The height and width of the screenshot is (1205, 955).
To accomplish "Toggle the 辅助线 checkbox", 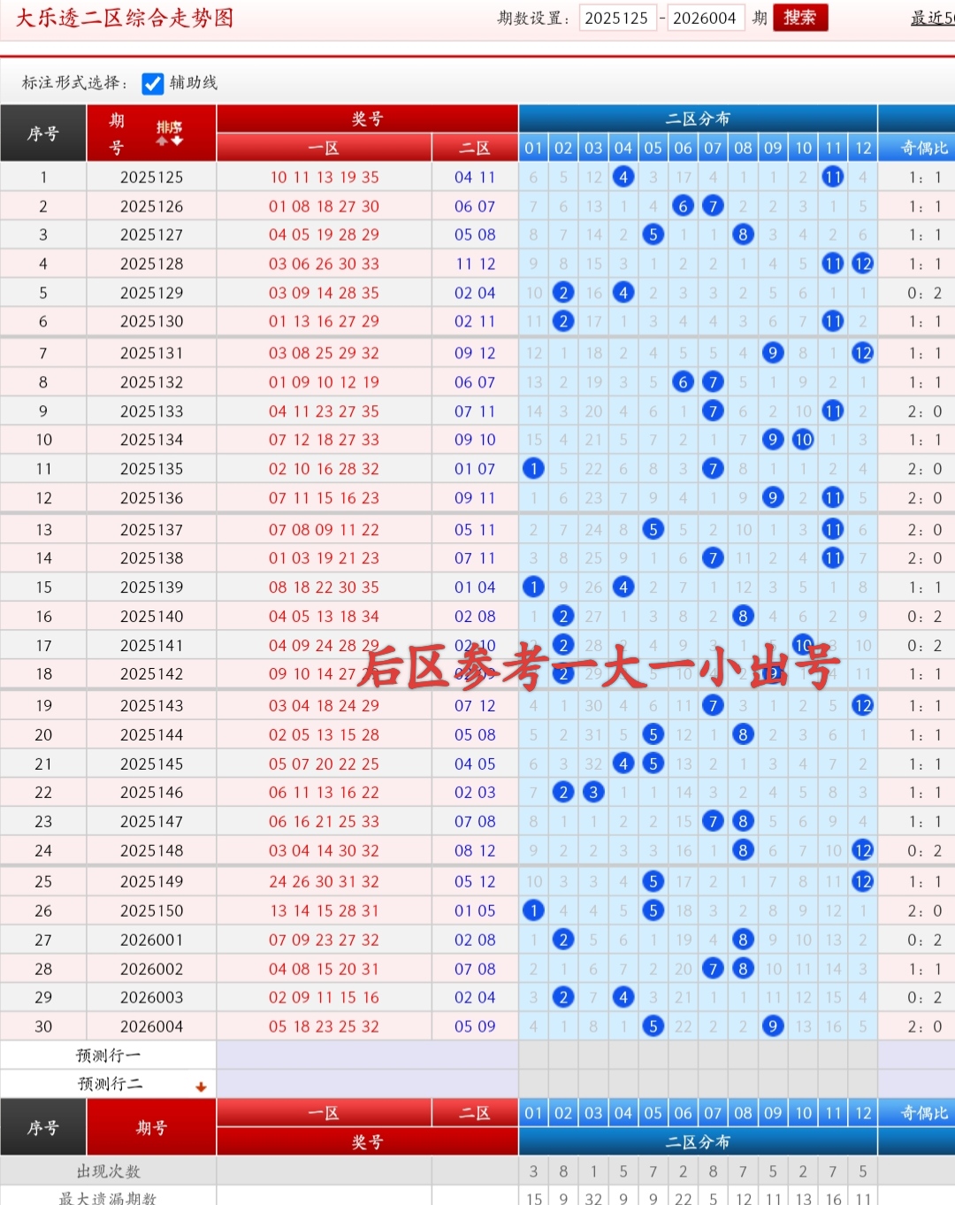I will tap(153, 83).
